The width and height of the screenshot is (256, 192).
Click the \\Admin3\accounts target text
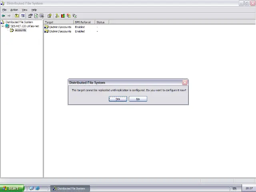click(60, 31)
